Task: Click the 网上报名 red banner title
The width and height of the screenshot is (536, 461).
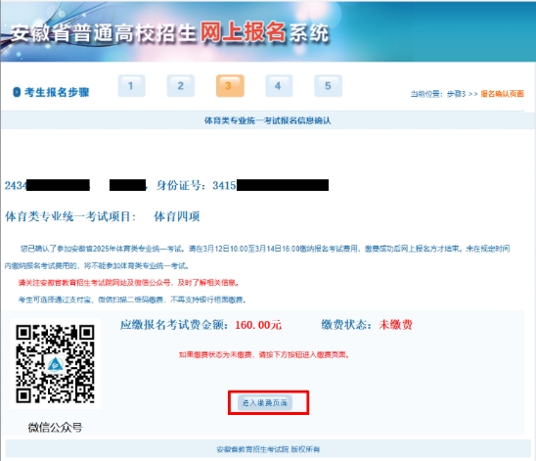Action: tap(243, 32)
